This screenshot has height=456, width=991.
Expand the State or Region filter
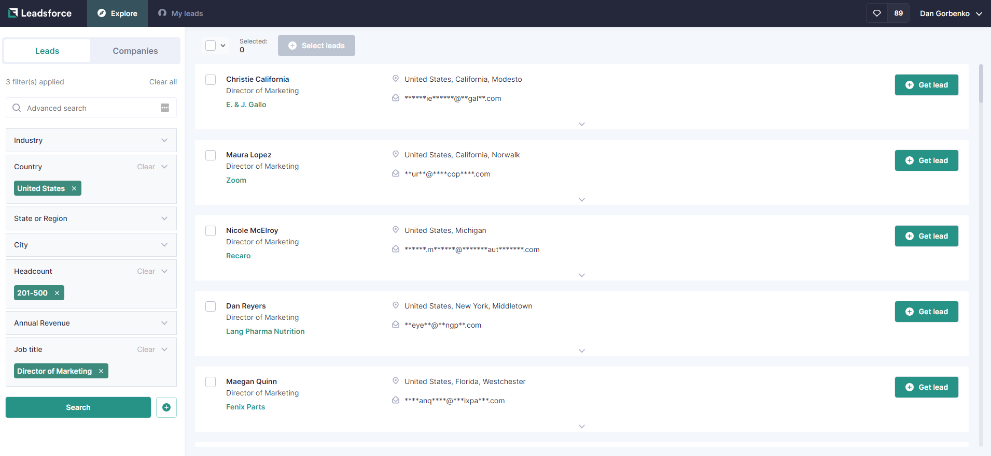point(91,218)
